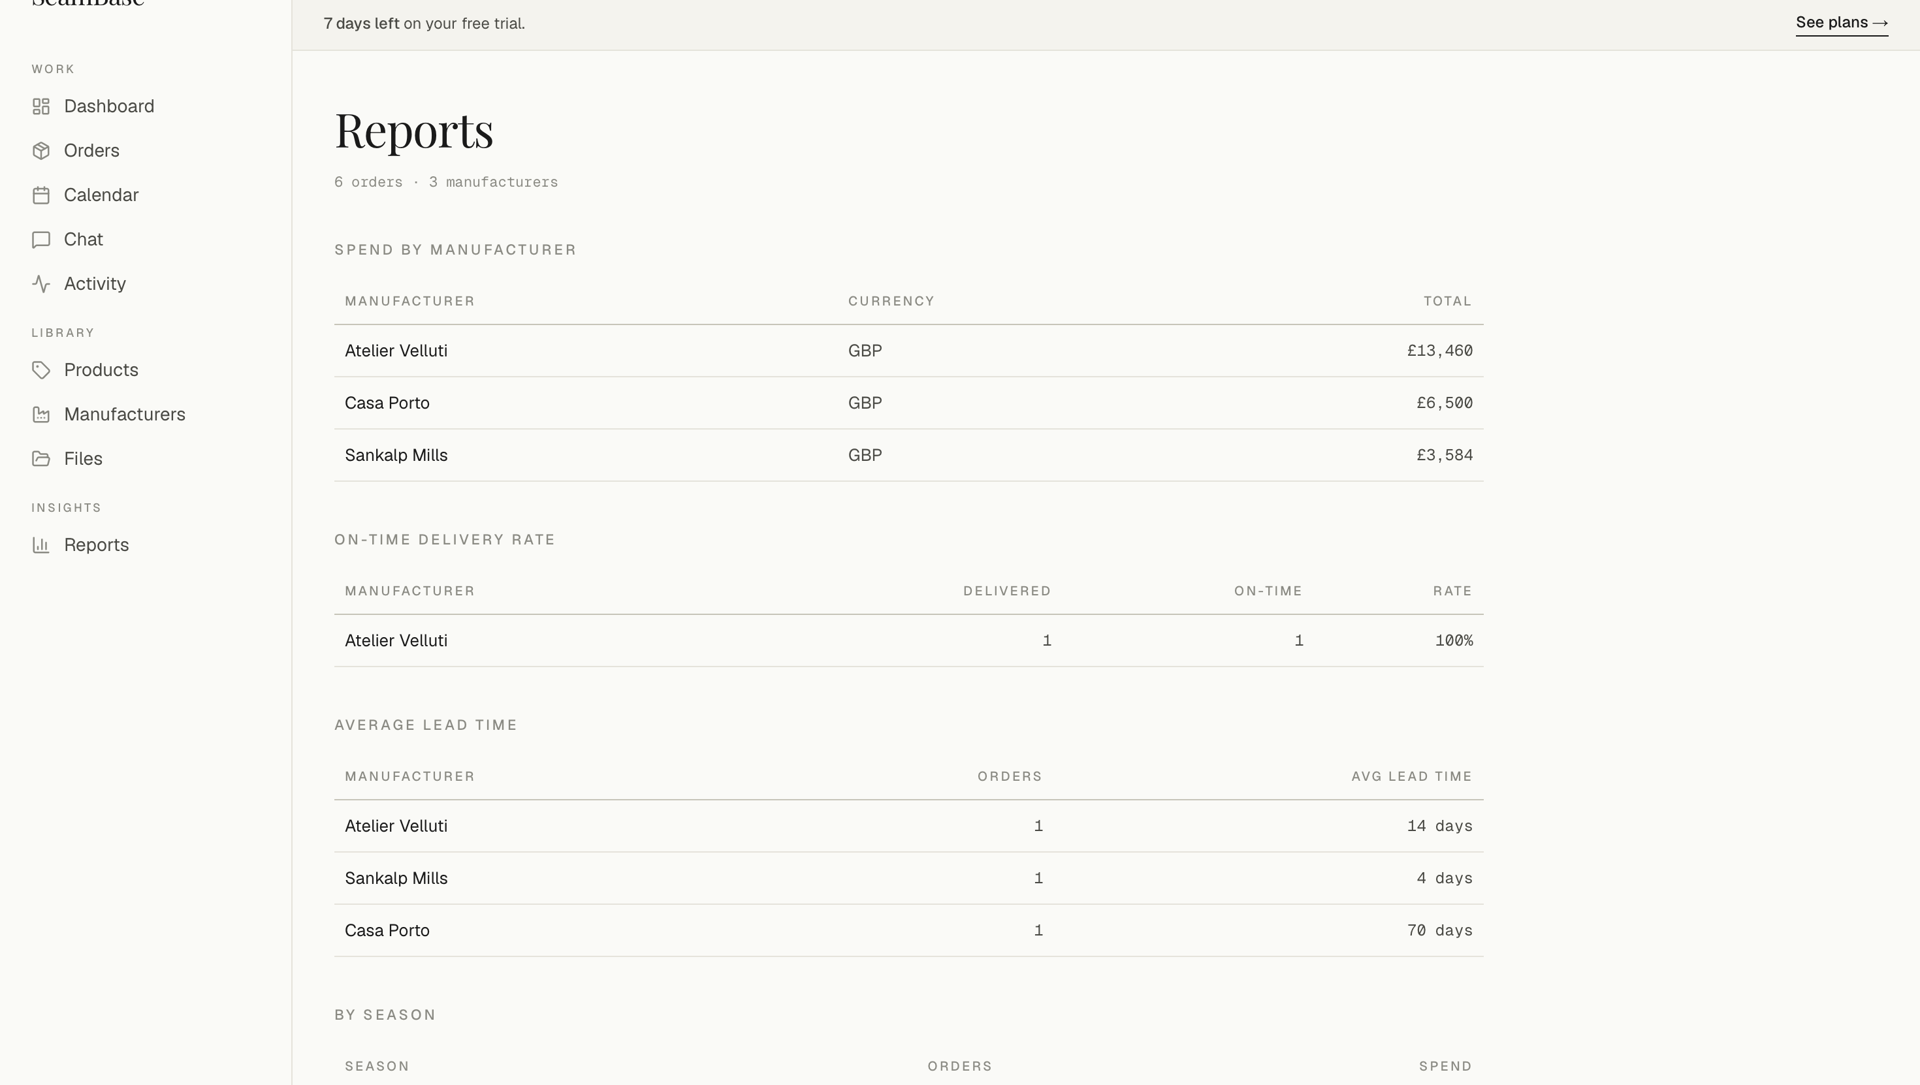
Task: Click Casa Porto in spend table
Action: [387, 403]
